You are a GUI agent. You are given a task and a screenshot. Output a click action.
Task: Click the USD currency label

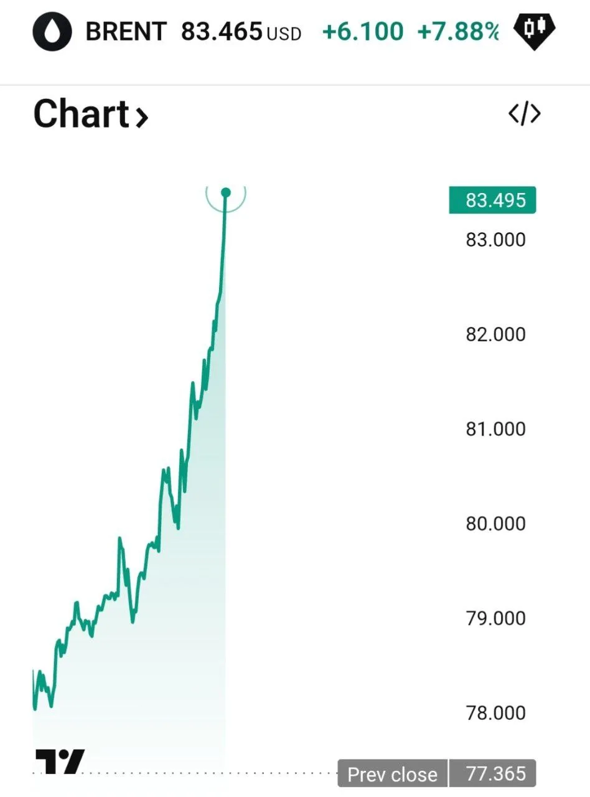(x=284, y=34)
